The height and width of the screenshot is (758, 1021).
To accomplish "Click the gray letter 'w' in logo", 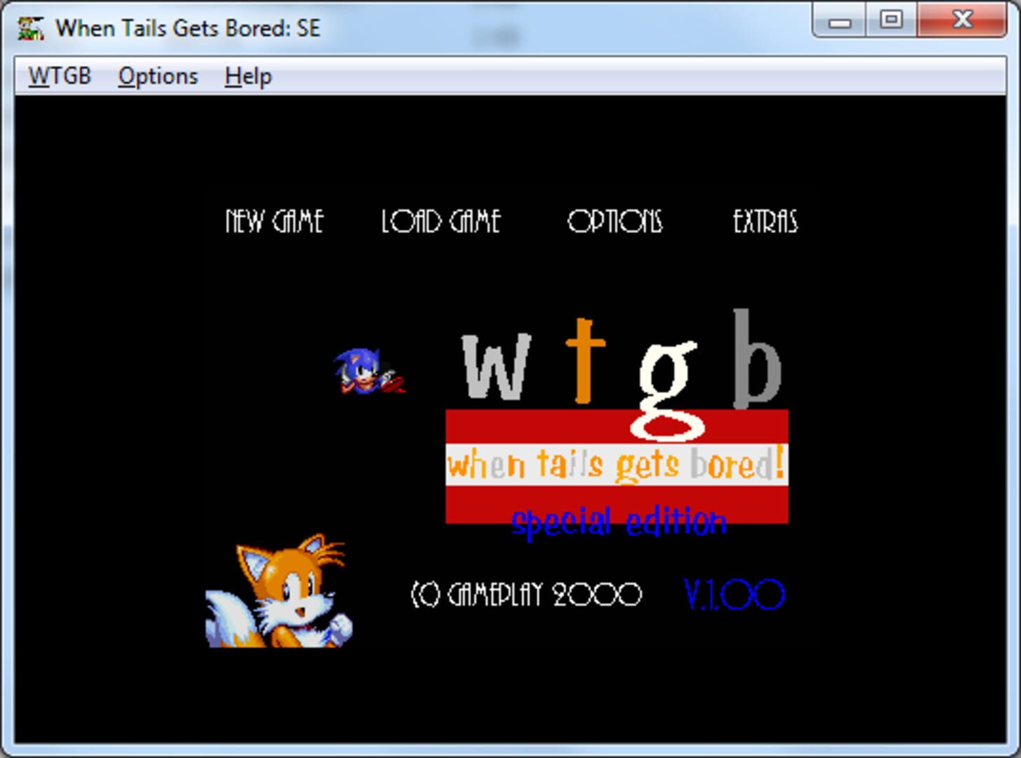I will pyautogui.click(x=496, y=367).
